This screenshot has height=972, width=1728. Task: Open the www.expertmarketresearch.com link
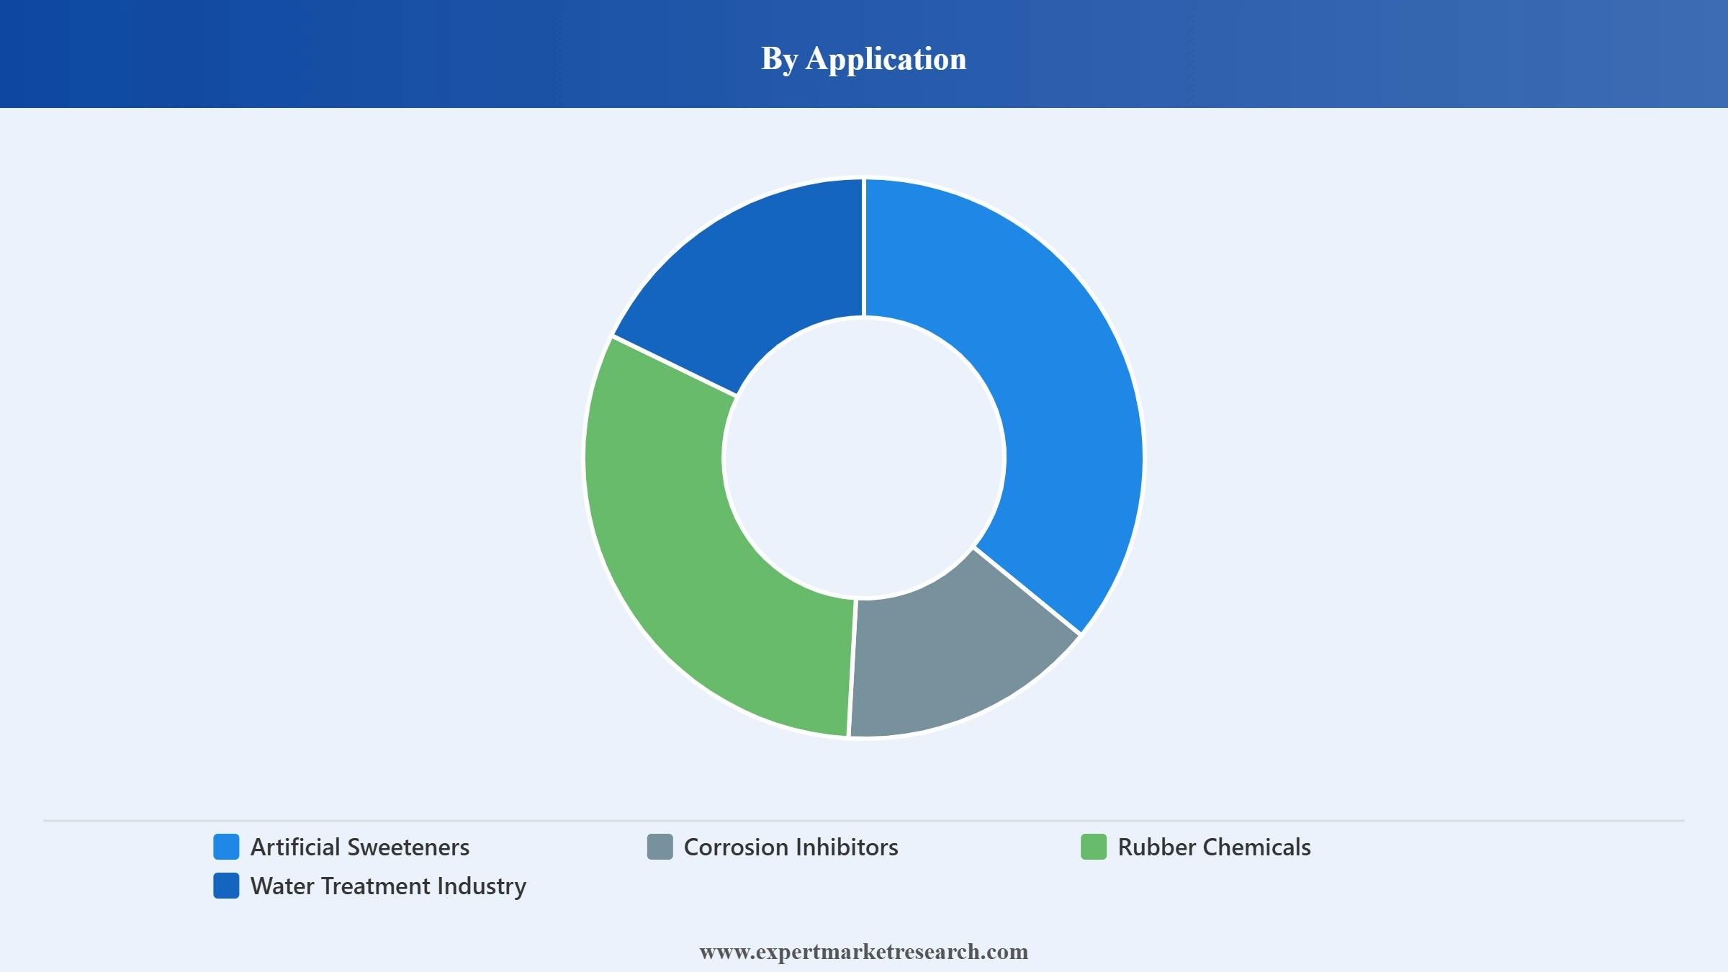coord(864,952)
